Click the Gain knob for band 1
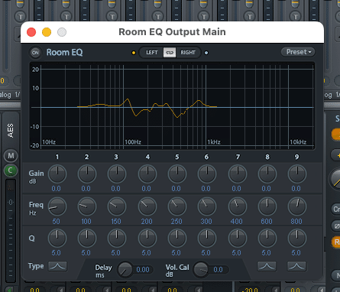Viewport: 340px width, 292px height. (x=57, y=174)
